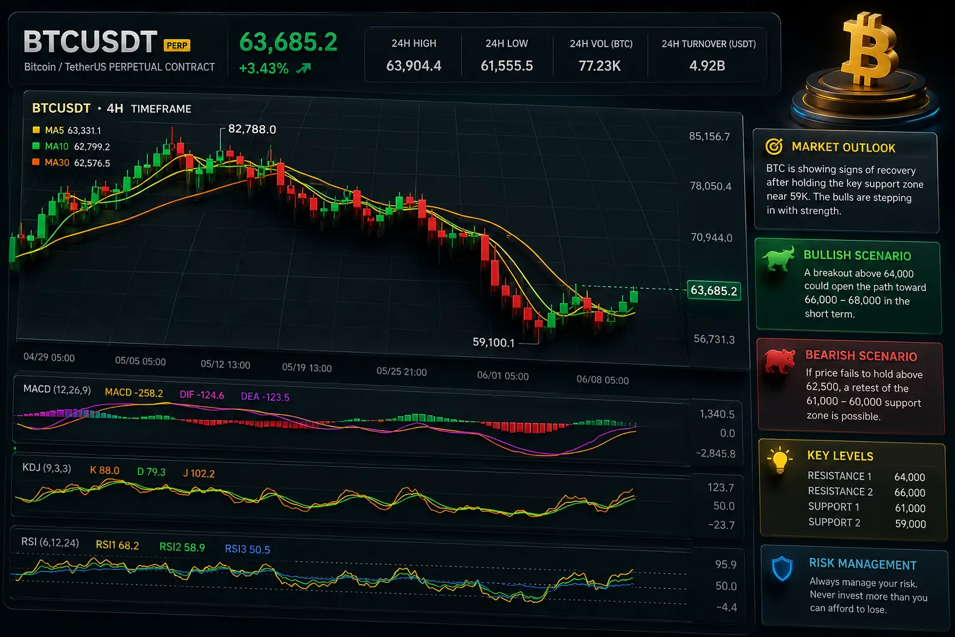Screen dimensions: 955x637
Task: Click the large BTCUSDT header title
Action: point(90,42)
